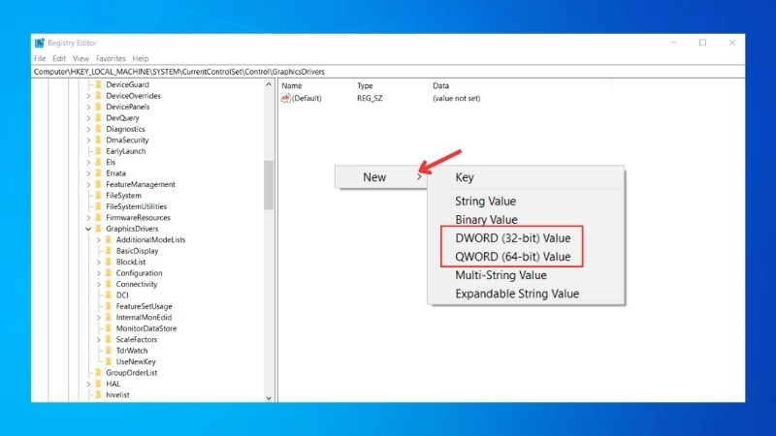Viewport: 776px width, 436px height.
Task: Select Key in the New submenu
Action: [465, 177]
